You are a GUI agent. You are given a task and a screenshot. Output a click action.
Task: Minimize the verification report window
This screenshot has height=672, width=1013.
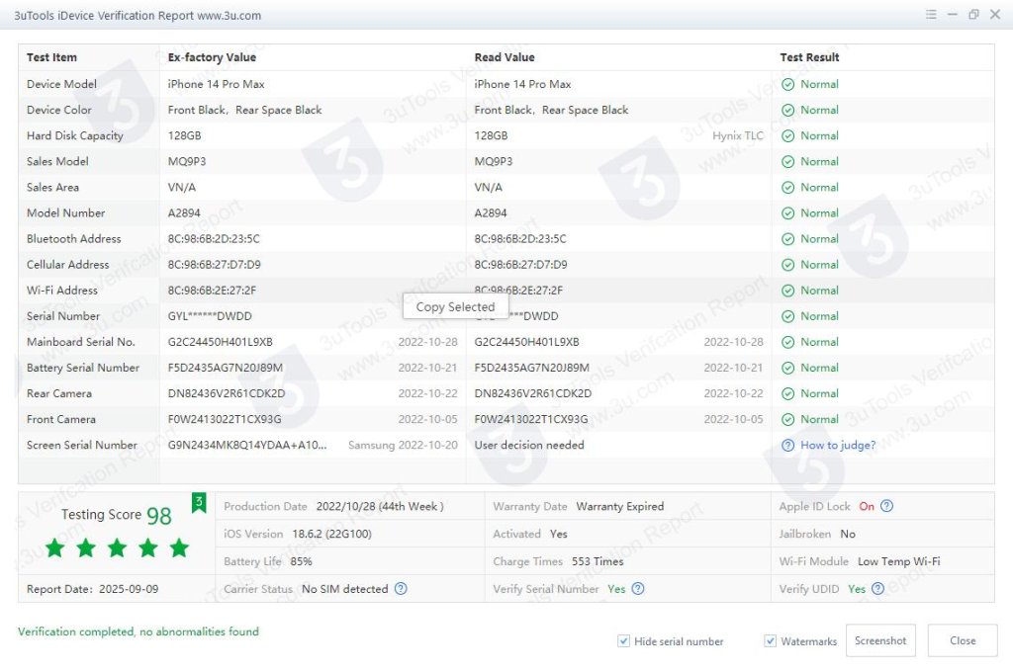pos(953,14)
